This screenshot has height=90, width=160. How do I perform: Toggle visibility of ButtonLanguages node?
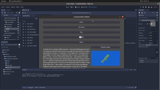click(x=18, y=18)
